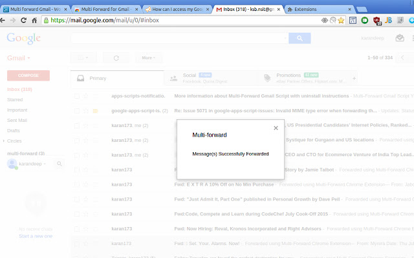Select the google-apps-script-is. email checkbox

(x=77, y=111)
